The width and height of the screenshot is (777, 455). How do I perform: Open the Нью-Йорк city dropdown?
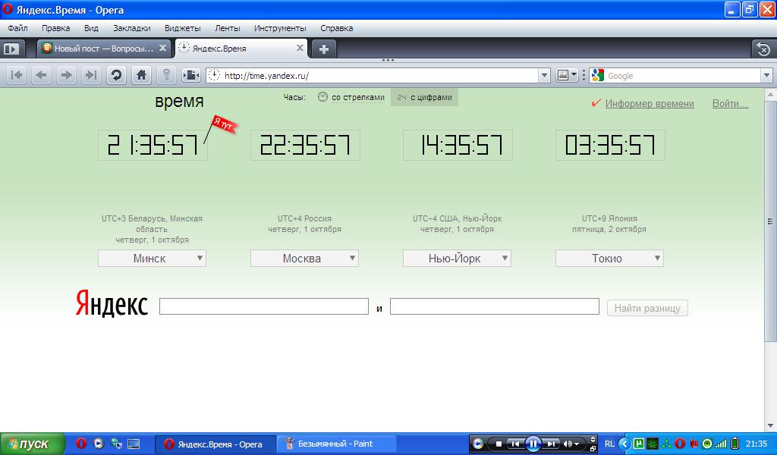458,258
